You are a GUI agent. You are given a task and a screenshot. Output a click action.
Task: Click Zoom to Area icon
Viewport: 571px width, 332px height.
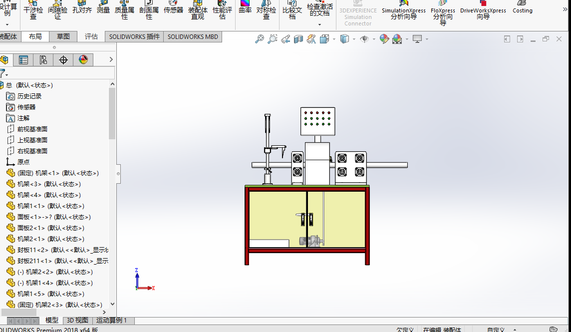click(273, 39)
